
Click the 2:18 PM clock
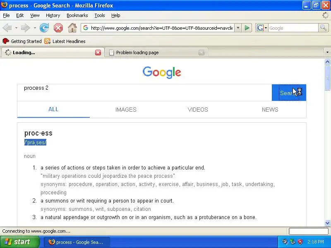coord(316,242)
